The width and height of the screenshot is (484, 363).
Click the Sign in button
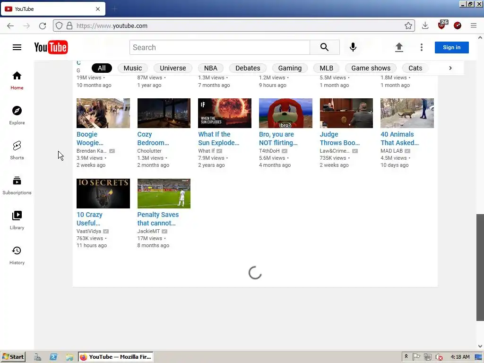tap(451, 47)
